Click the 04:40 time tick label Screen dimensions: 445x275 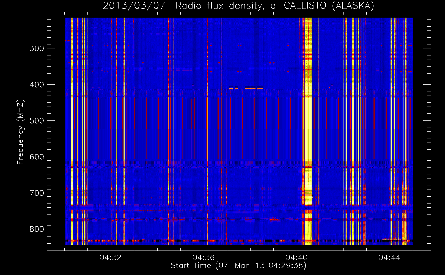click(x=296, y=257)
